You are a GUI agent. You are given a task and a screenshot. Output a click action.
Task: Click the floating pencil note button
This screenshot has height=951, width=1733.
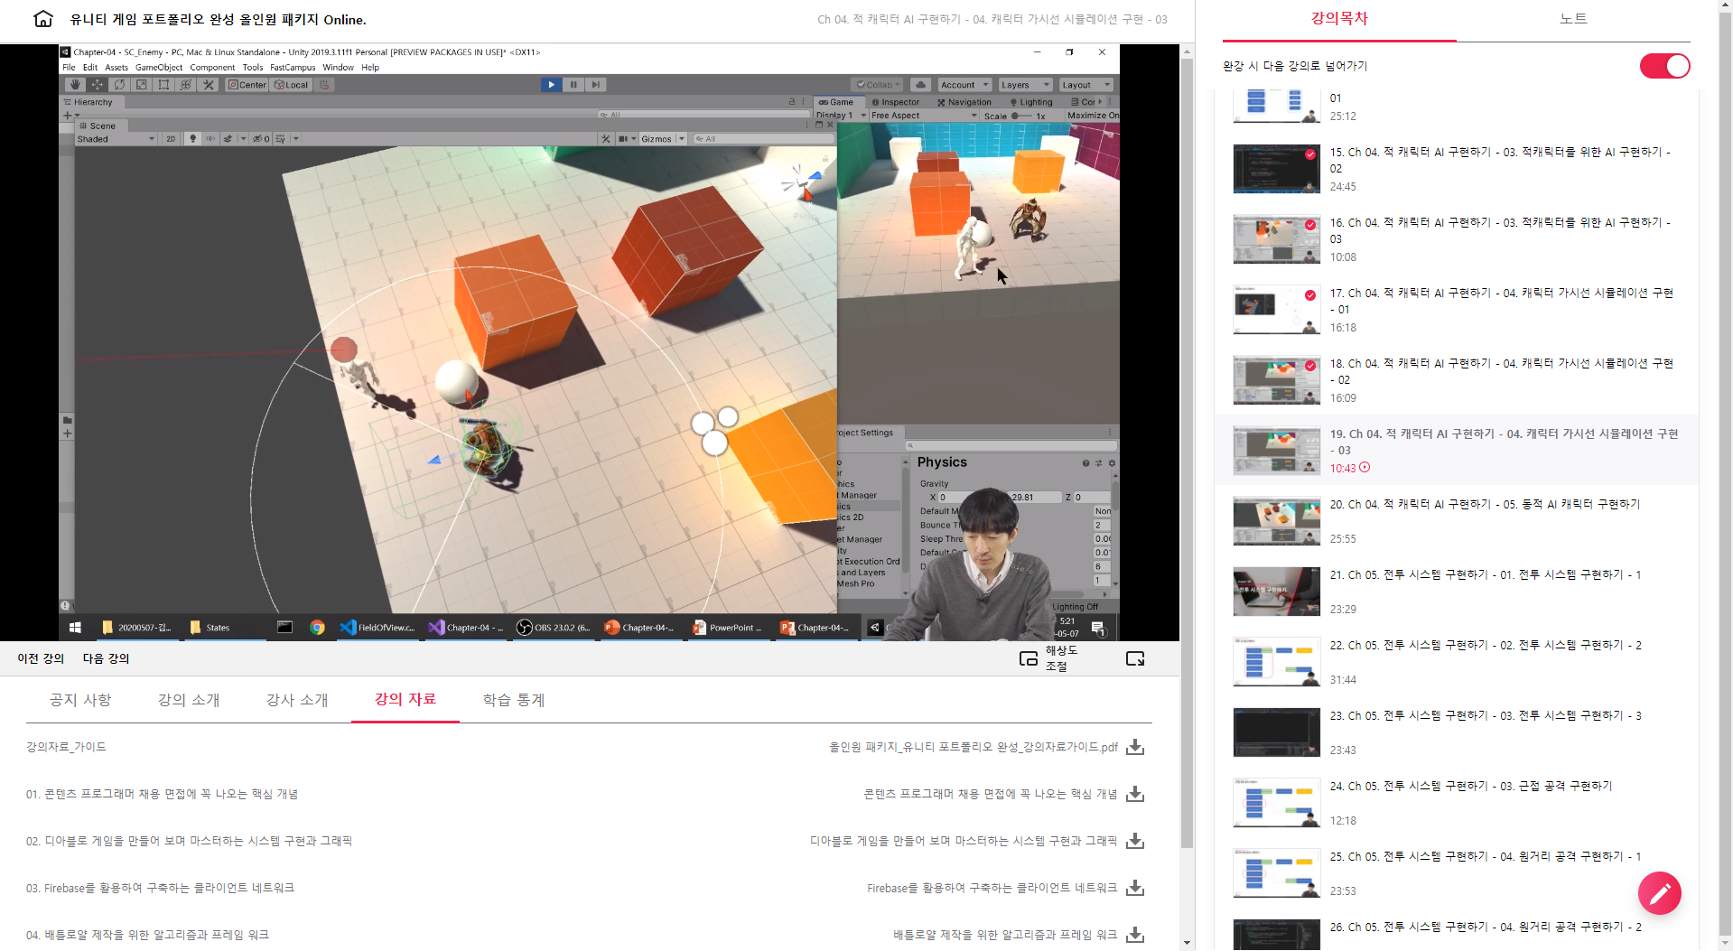click(x=1659, y=893)
